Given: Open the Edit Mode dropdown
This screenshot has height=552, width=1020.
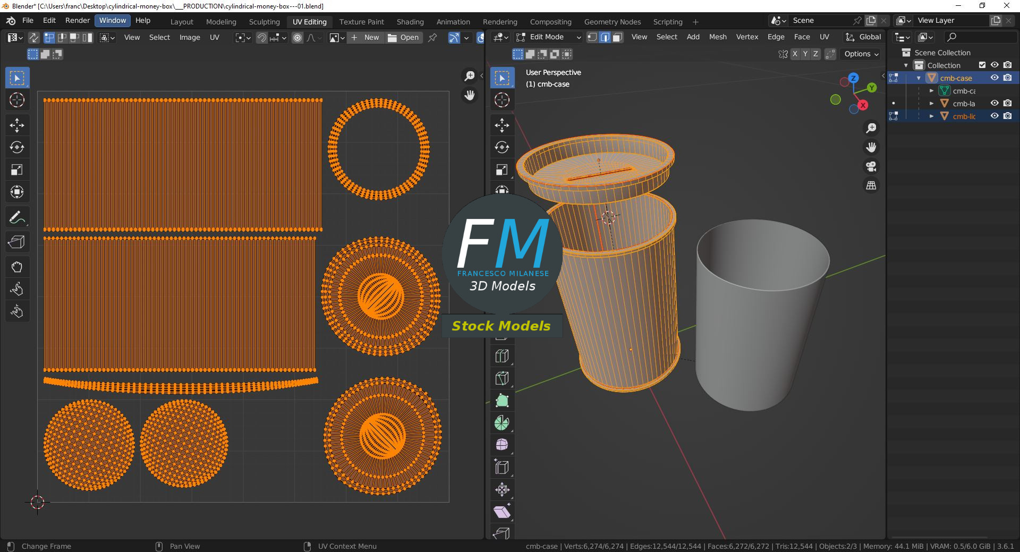Looking at the screenshot, I should [548, 37].
